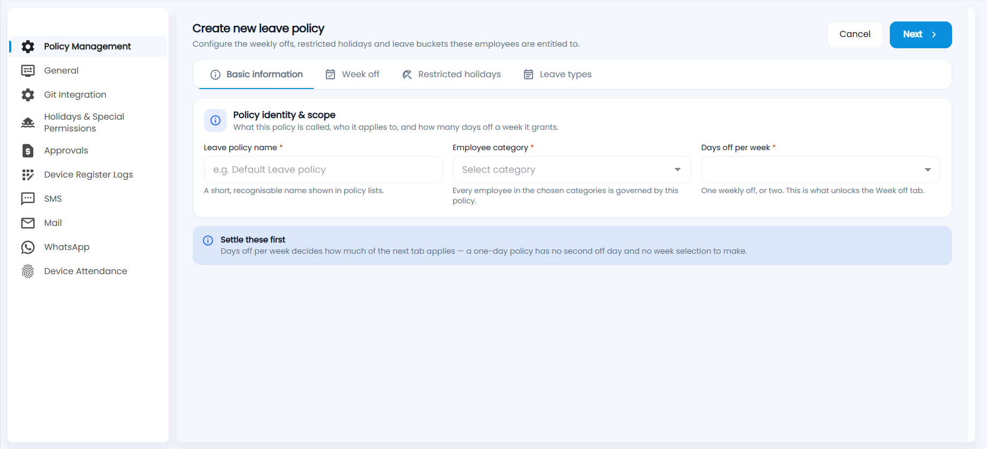Select Policy Management in sidebar
Viewport: 987px width, 449px height.
(x=88, y=47)
